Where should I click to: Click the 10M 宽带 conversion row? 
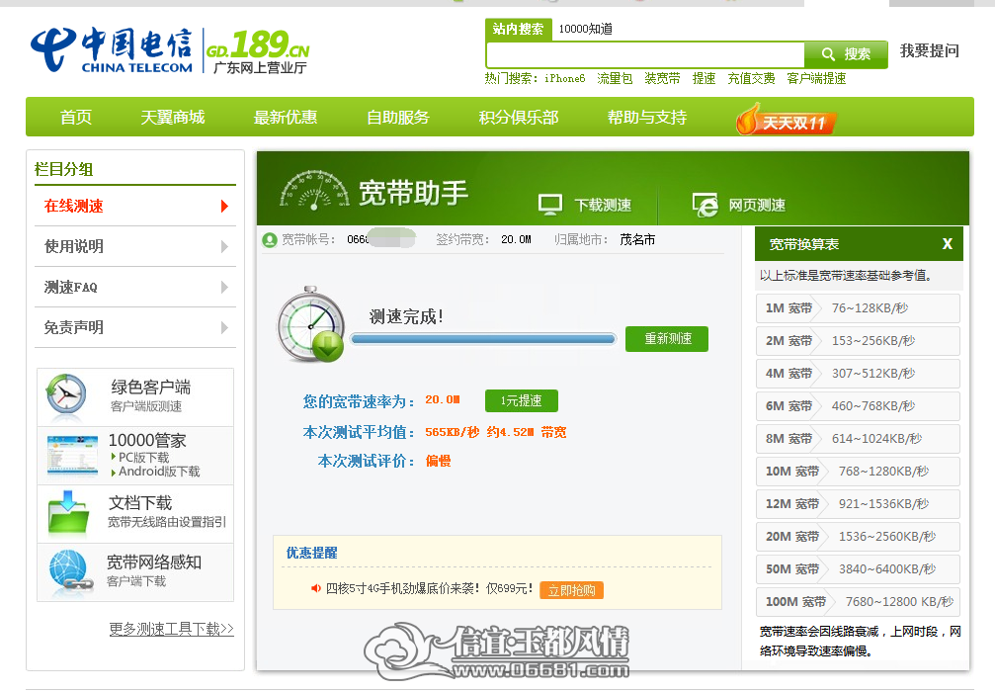(858, 472)
